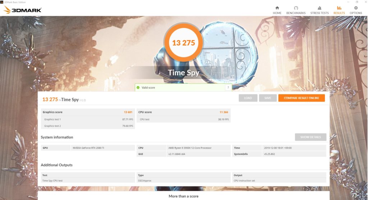The height and width of the screenshot is (200, 368).
Task: Open the Options gear icon
Action: pyautogui.click(x=356, y=8)
